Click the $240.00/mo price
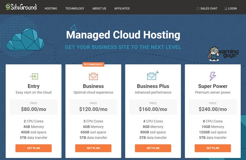Image resolution: width=246 pixels, height=160 pixels. click(x=213, y=109)
